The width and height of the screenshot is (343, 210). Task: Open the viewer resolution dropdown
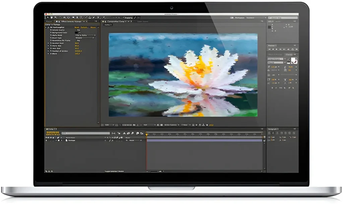(150, 125)
